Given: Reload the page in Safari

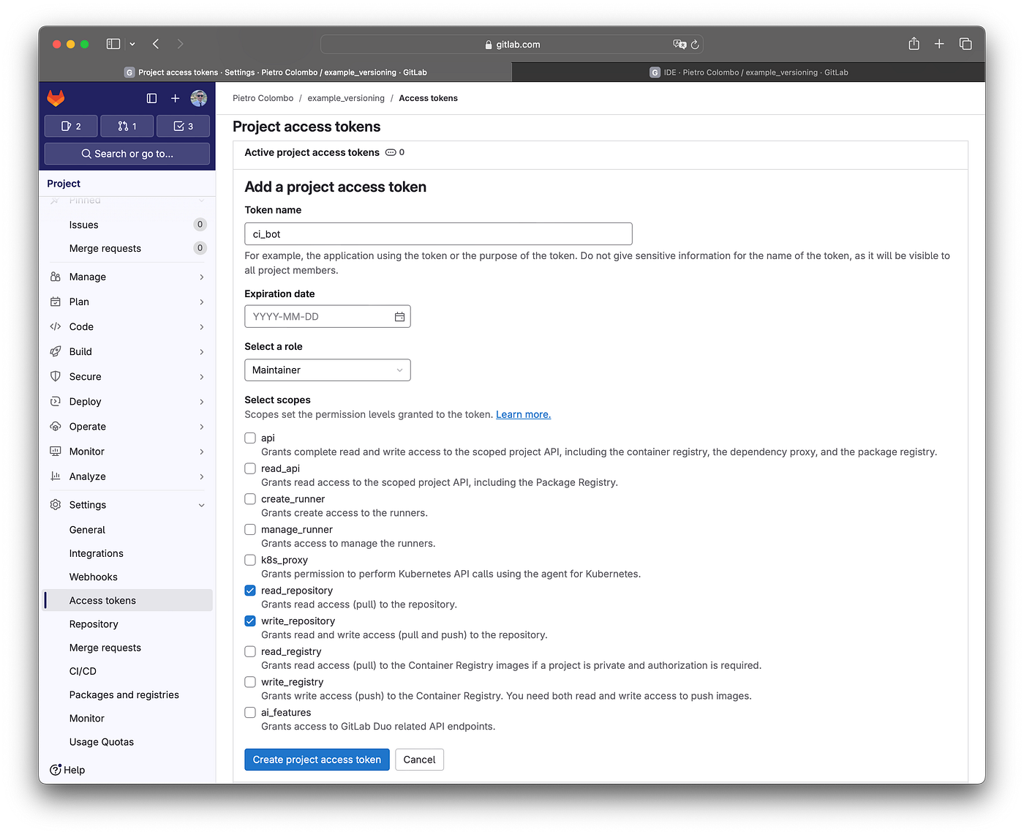Looking at the screenshot, I should pyautogui.click(x=695, y=45).
